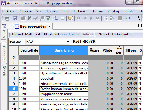Click the Övriga konton immateriella cell

coord(64,89)
